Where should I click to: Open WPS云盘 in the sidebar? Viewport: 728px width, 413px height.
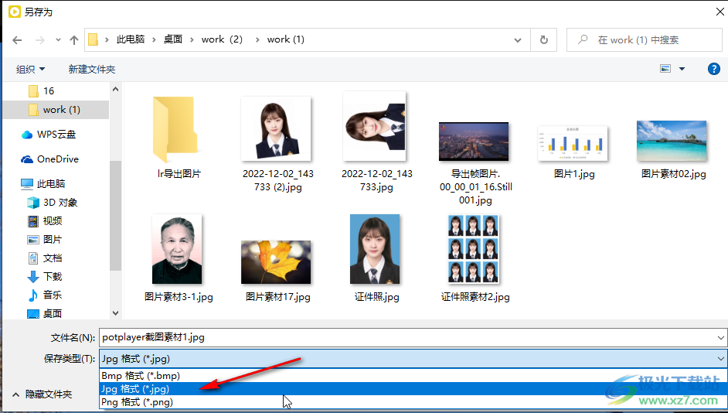pos(49,135)
